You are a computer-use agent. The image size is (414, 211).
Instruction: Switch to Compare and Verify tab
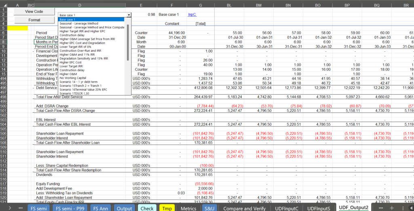point(244,208)
